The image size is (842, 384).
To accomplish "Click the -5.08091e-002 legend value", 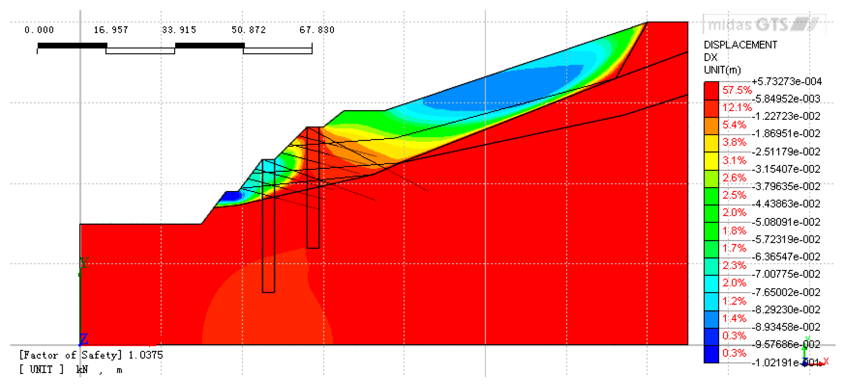I will pyautogui.click(x=786, y=222).
